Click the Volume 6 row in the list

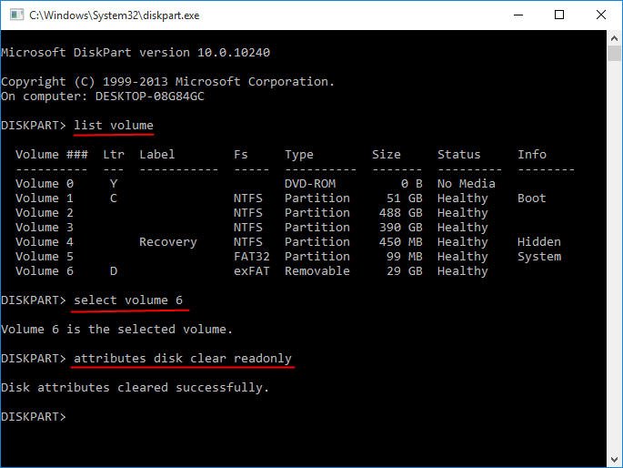pos(45,271)
